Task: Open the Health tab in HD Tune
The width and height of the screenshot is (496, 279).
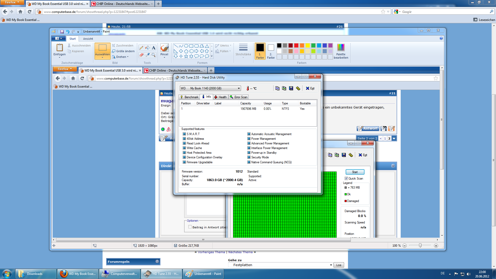Action: (x=220, y=97)
